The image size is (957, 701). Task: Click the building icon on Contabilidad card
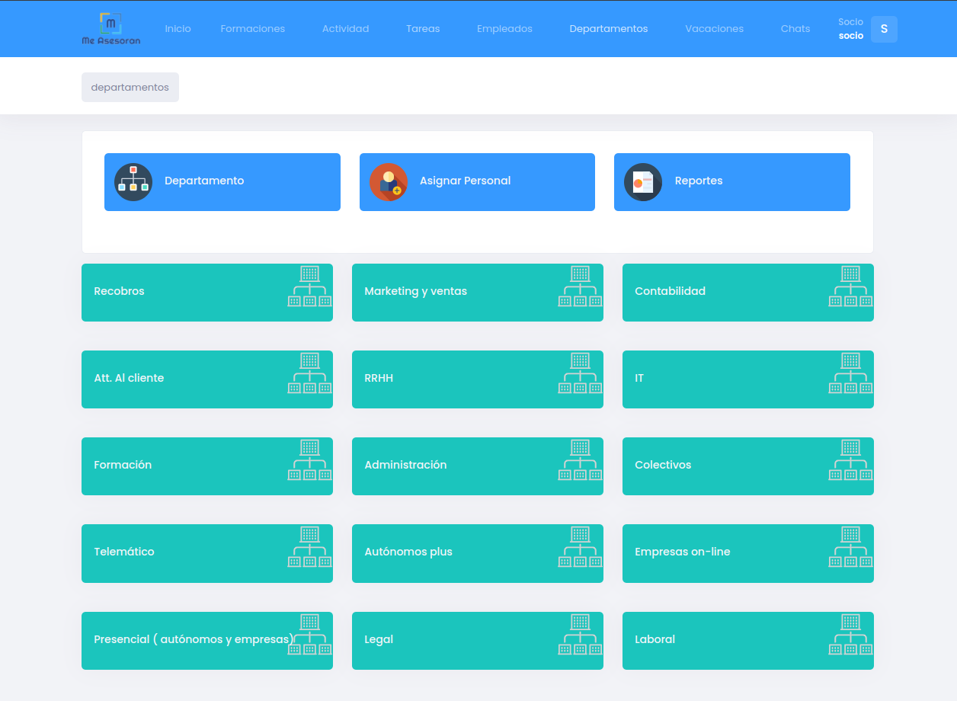[x=850, y=286]
